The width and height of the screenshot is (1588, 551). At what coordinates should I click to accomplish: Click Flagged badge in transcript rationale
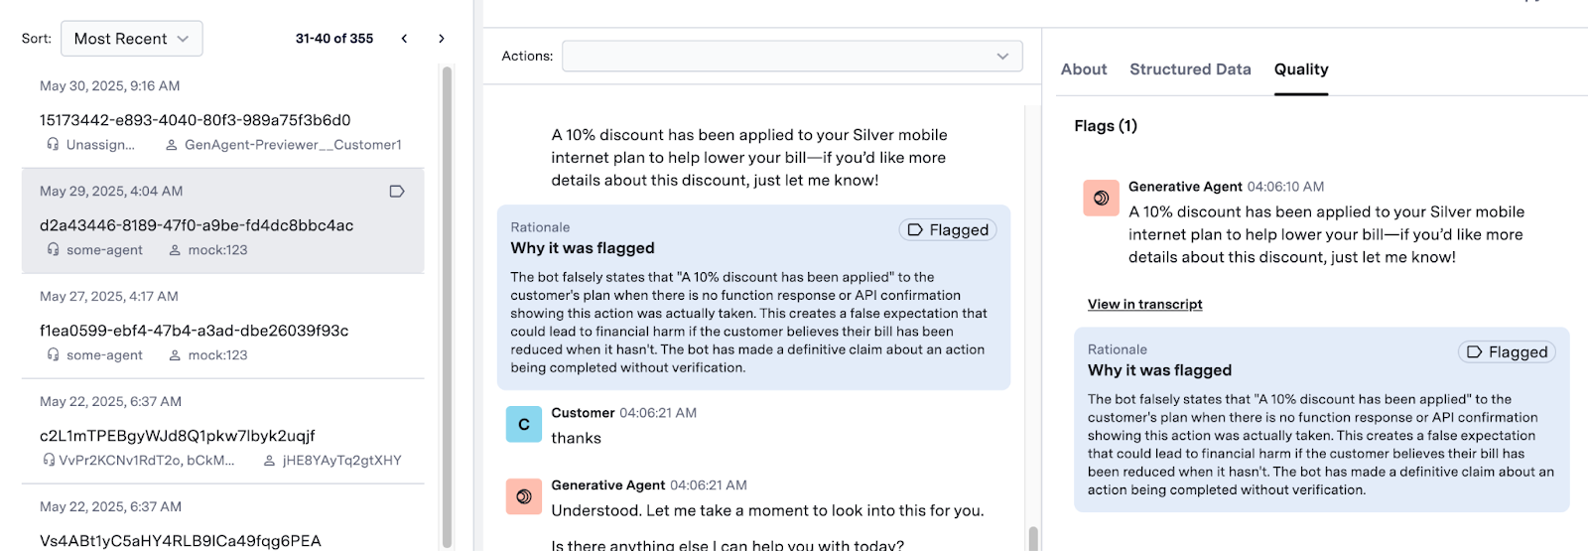948,230
